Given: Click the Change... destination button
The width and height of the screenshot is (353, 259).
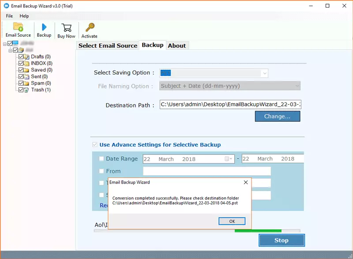Looking at the screenshot, I should click(x=278, y=116).
